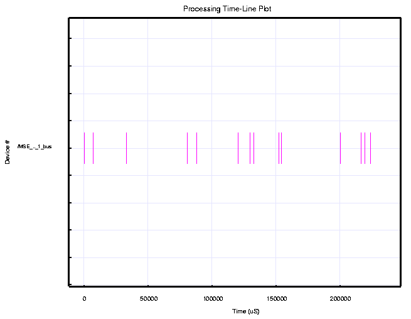This screenshot has width=411, height=319.
Task: Select the Time (uS) x-axis label
Action: click(245, 311)
